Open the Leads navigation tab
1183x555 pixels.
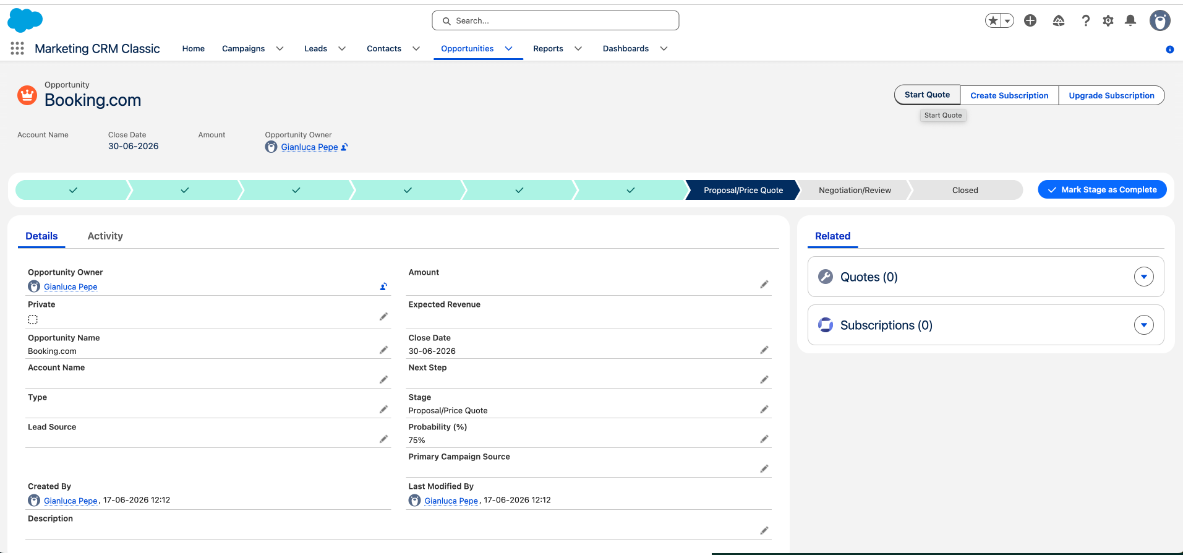pyautogui.click(x=316, y=48)
